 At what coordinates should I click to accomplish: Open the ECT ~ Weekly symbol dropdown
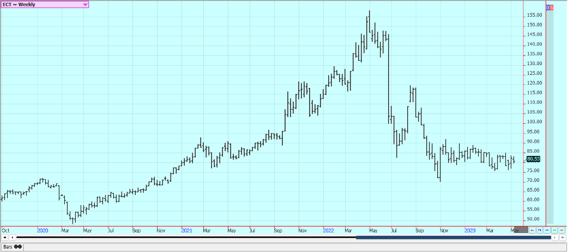point(44,5)
